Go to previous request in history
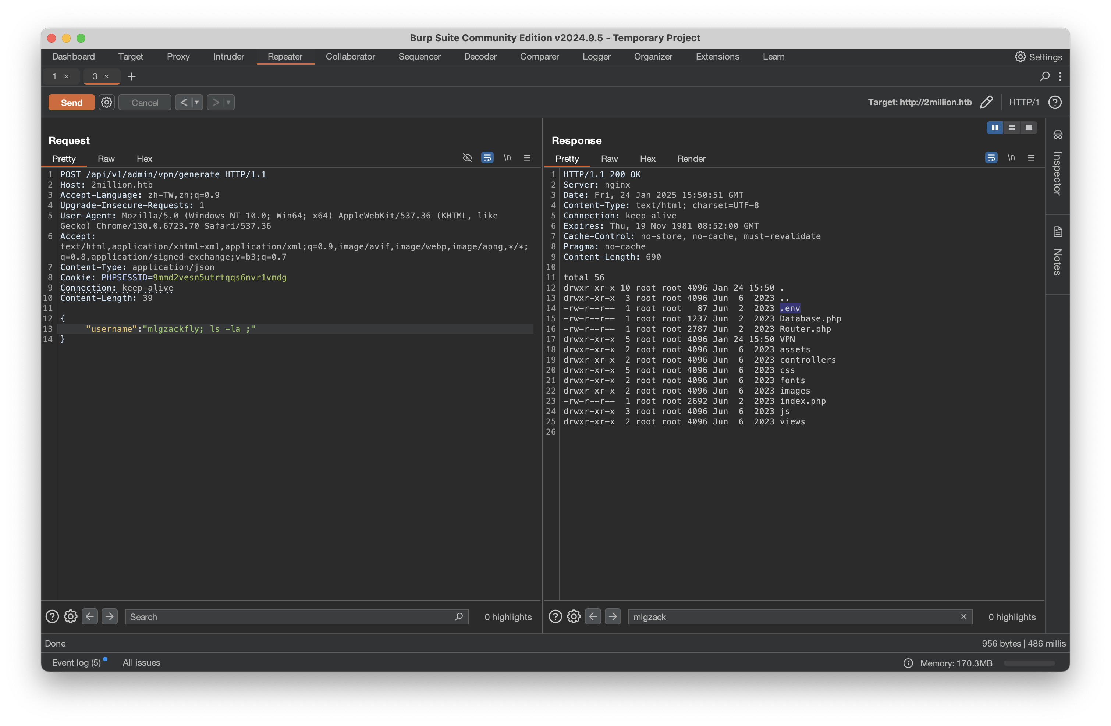Image resolution: width=1111 pixels, height=726 pixels. pos(184,103)
